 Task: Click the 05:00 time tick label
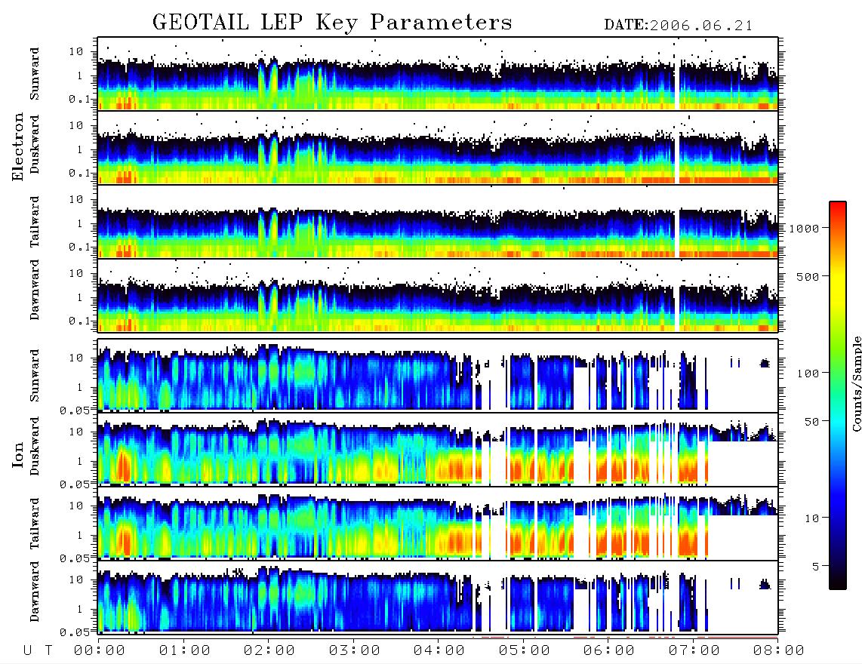point(525,650)
